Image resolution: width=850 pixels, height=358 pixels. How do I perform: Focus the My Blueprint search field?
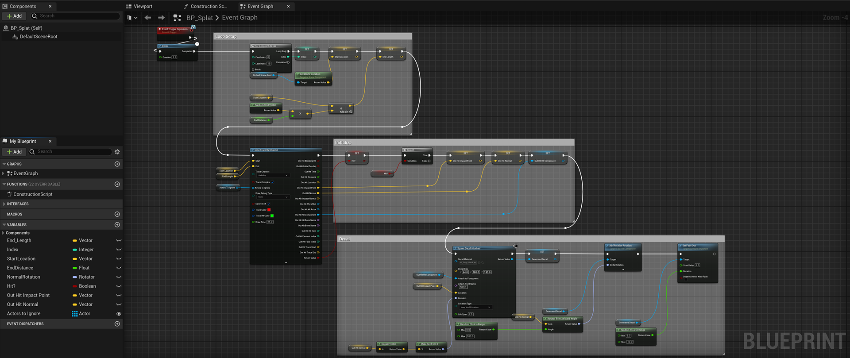(x=70, y=152)
